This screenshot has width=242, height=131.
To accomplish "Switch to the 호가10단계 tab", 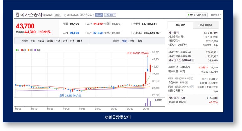I will point(206,25).
